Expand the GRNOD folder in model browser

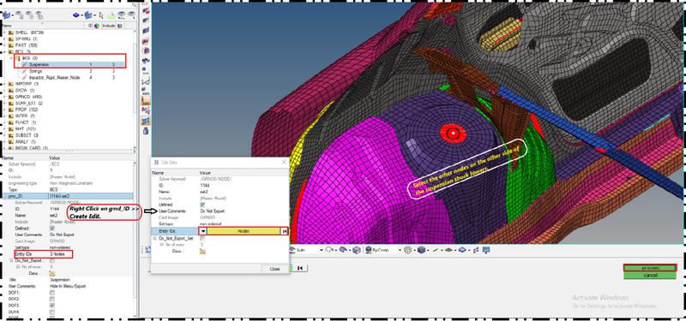coord(5,97)
